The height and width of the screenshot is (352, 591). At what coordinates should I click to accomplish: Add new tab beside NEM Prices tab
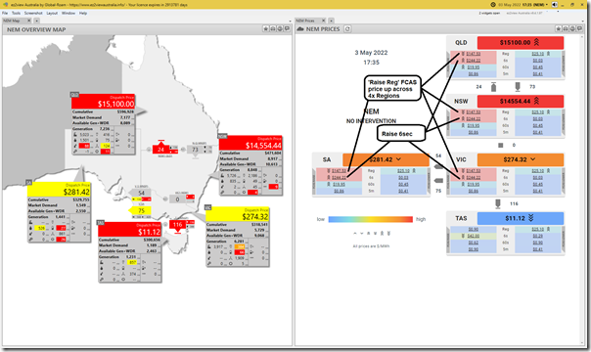tap(331, 21)
